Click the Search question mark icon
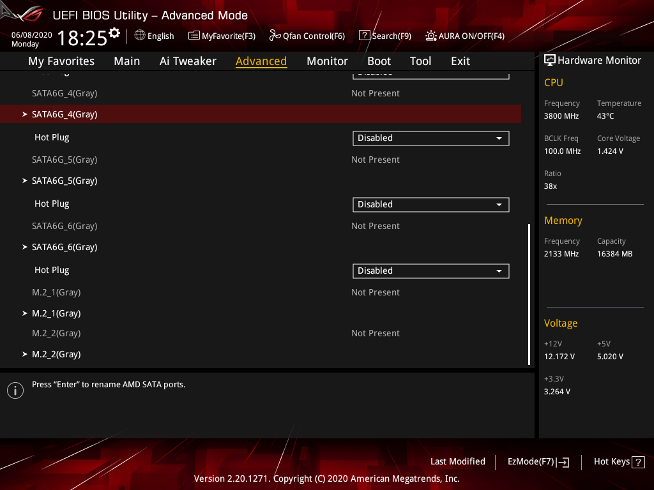The height and width of the screenshot is (490, 654). 364,36
